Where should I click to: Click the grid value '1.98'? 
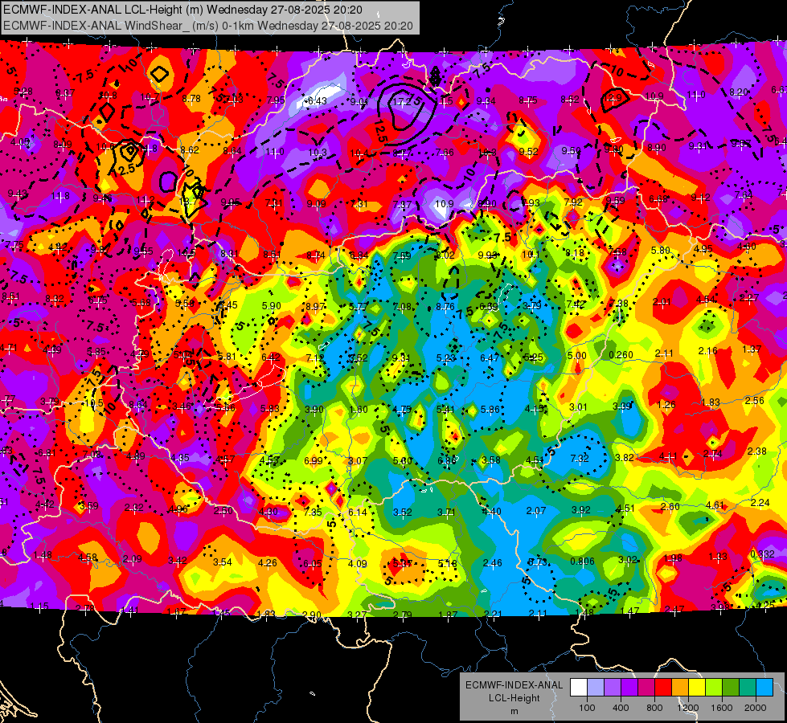pyautogui.click(x=673, y=558)
